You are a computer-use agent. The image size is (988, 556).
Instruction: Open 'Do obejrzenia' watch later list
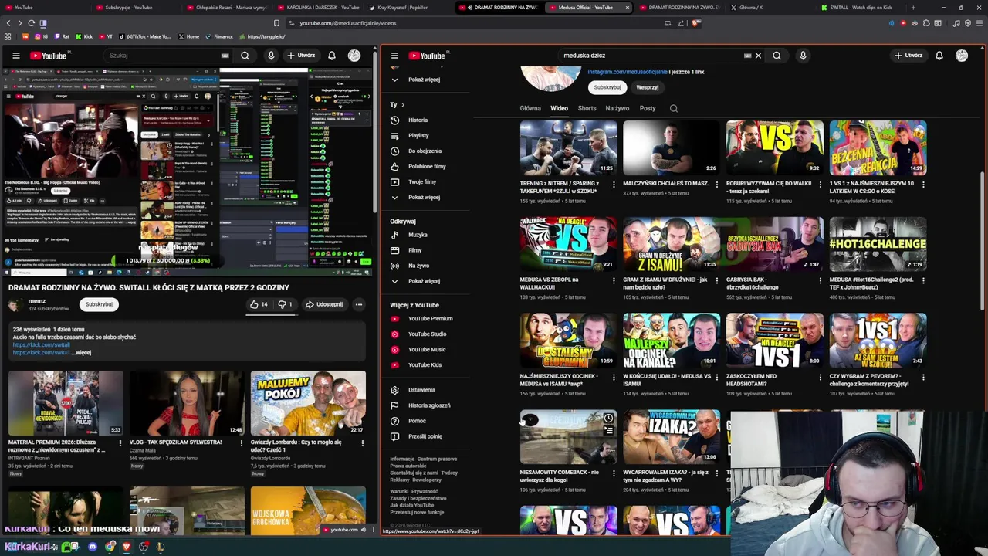(x=425, y=151)
